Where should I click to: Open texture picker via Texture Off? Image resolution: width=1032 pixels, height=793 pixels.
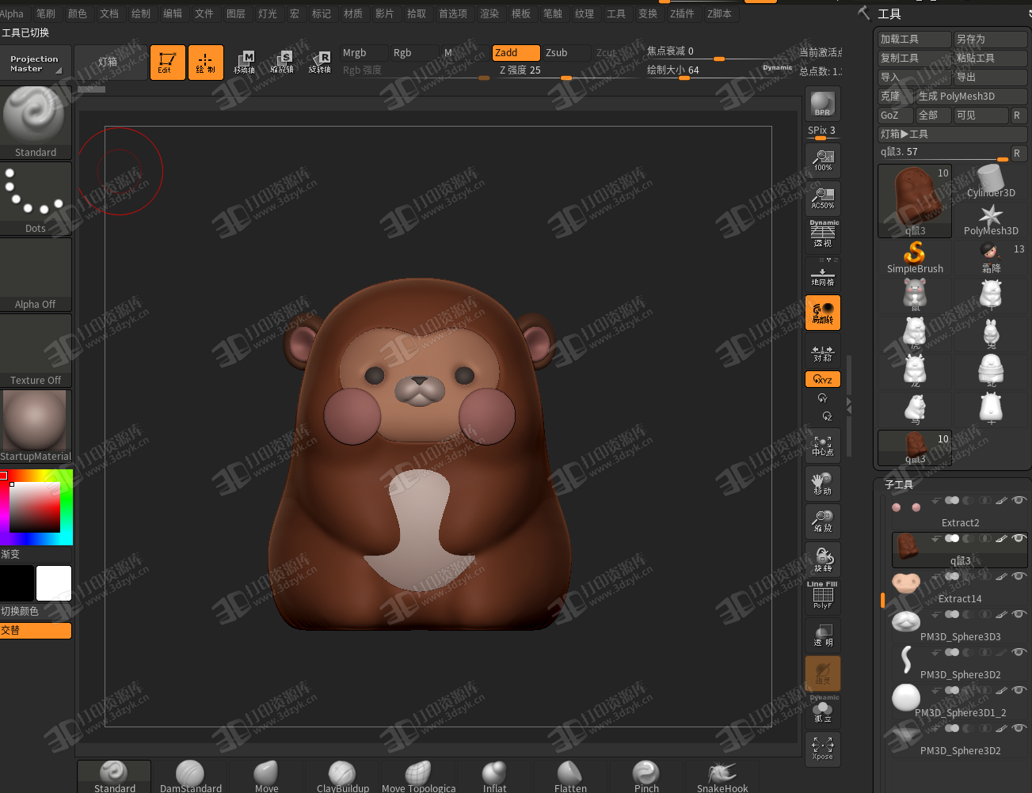coord(36,351)
